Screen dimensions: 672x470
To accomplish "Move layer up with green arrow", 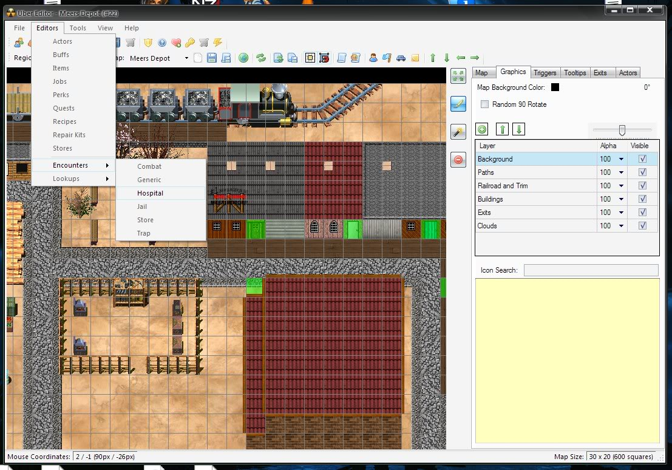I will coord(502,129).
